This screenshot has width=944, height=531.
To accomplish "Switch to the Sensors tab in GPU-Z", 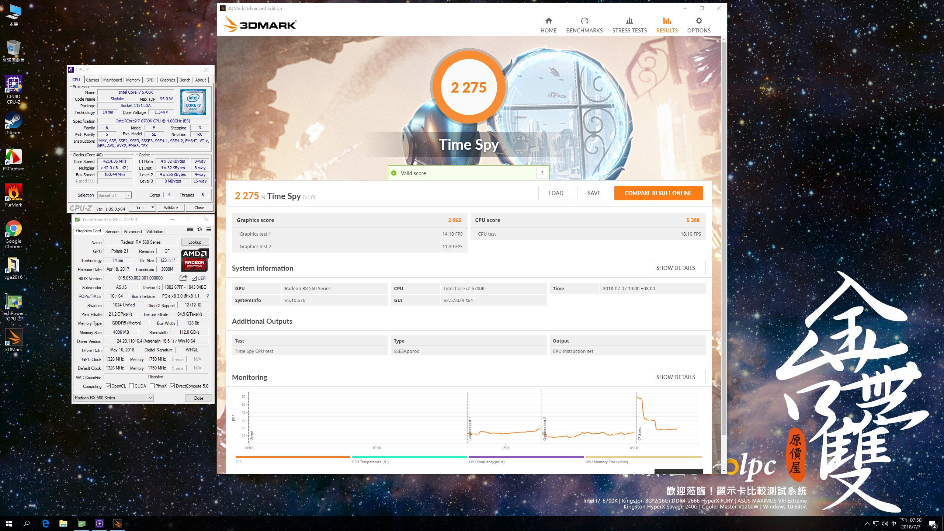I will point(112,231).
